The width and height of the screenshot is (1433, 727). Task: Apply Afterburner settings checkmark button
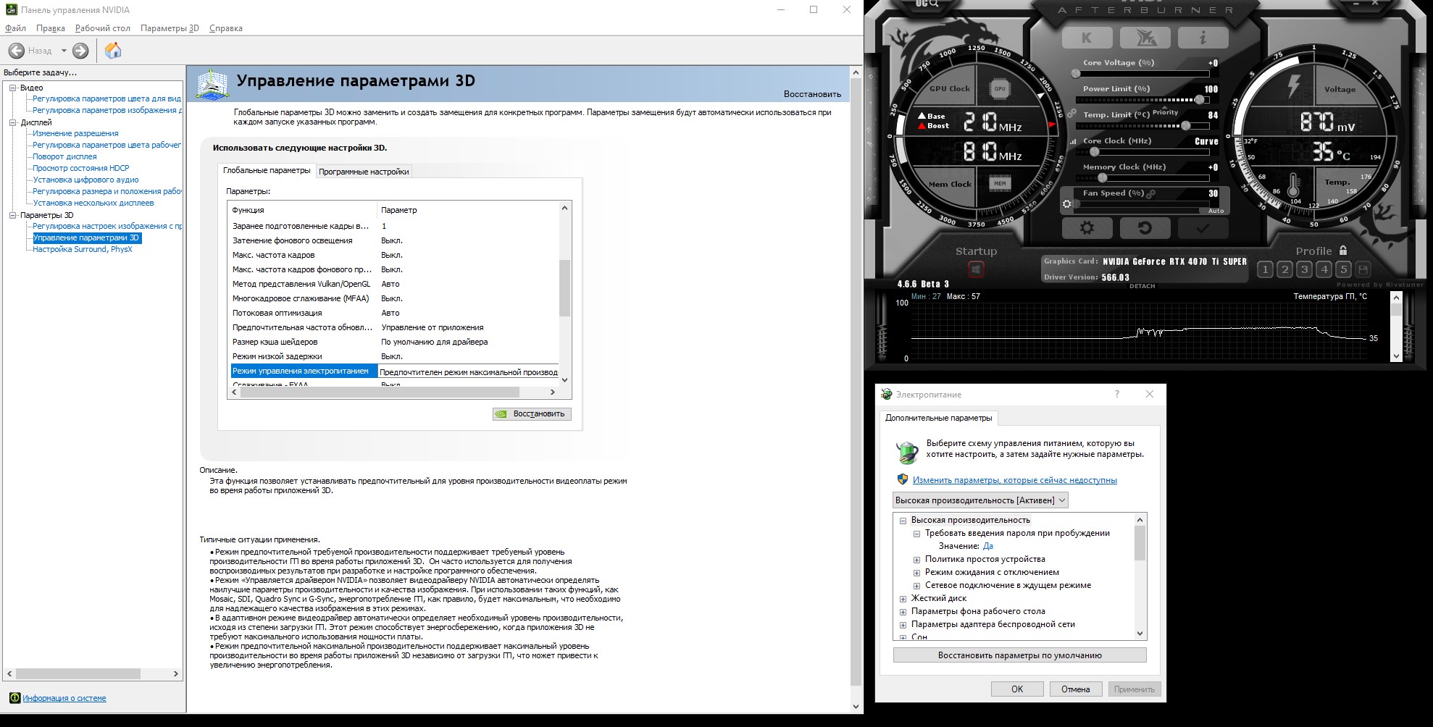[x=1203, y=227]
